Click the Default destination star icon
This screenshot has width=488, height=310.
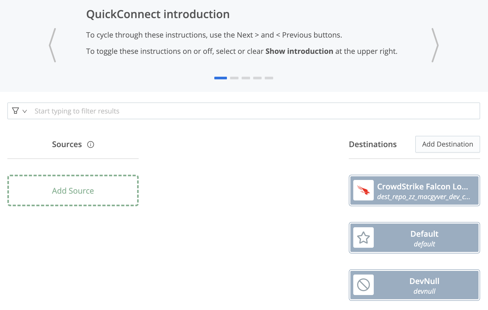point(363,237)
